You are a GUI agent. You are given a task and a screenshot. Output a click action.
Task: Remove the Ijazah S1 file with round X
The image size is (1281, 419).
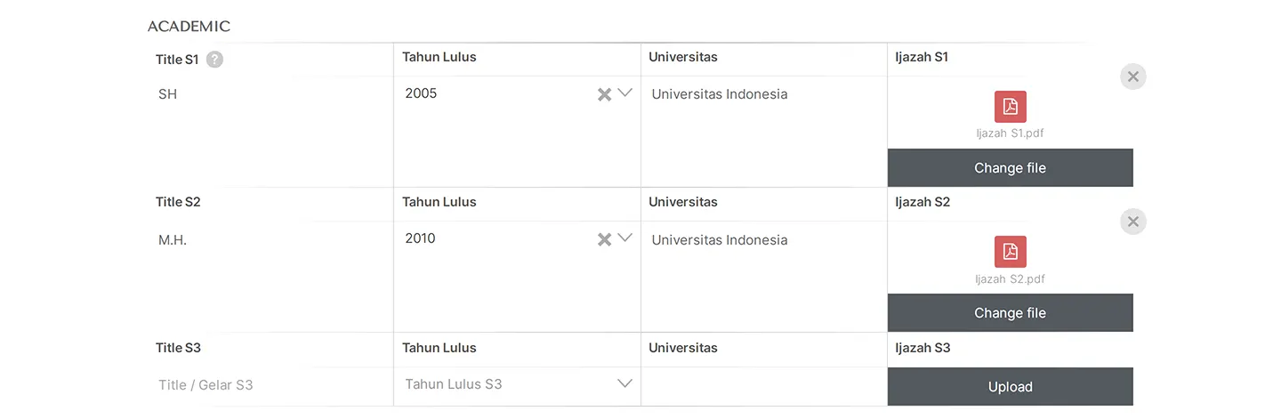[1132, 77]
